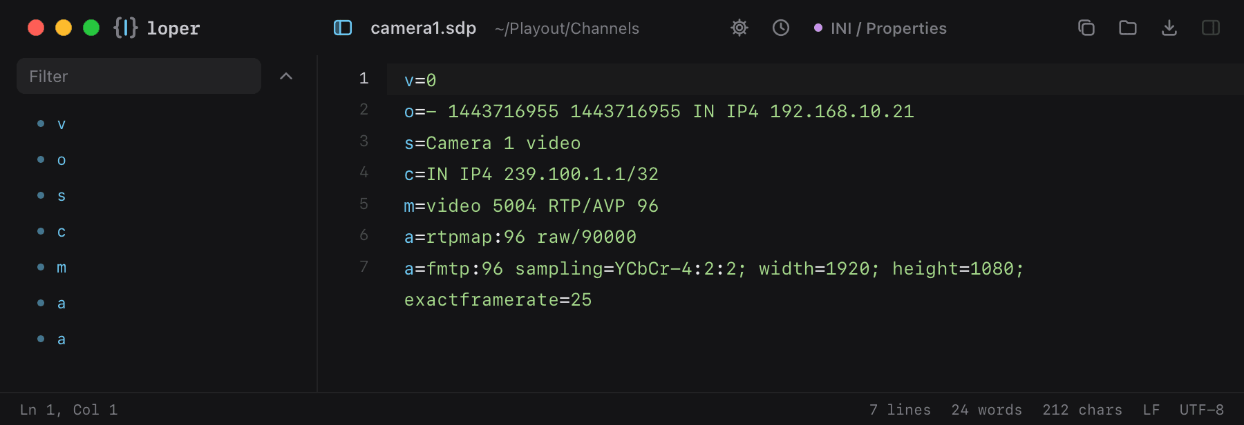
Task: Select outline item s
Action: click(x=62, y=196)
